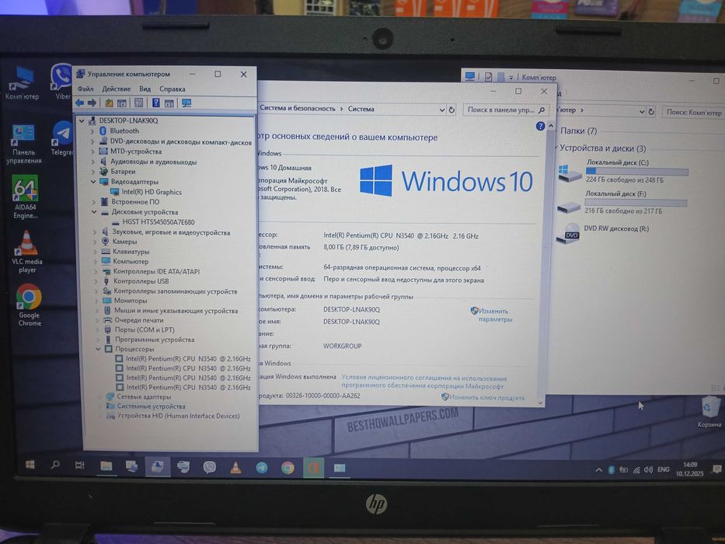Select Очереди печати in the device tree
725x544 pixels.
[139, 320]
